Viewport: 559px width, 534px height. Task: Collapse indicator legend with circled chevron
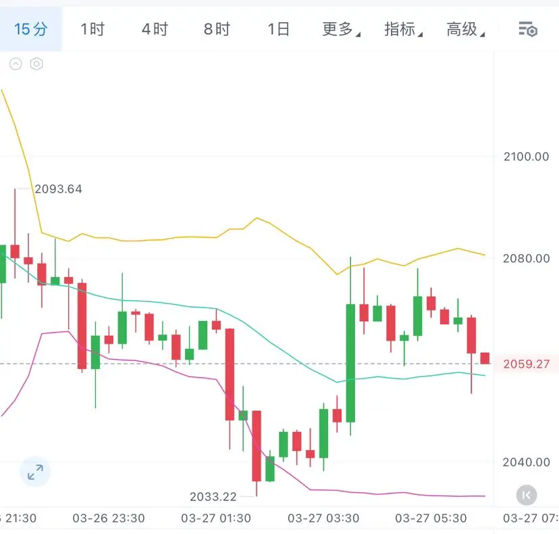click(x=16, y=64)
